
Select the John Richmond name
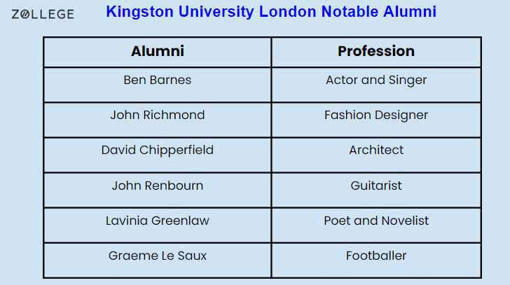158,115
